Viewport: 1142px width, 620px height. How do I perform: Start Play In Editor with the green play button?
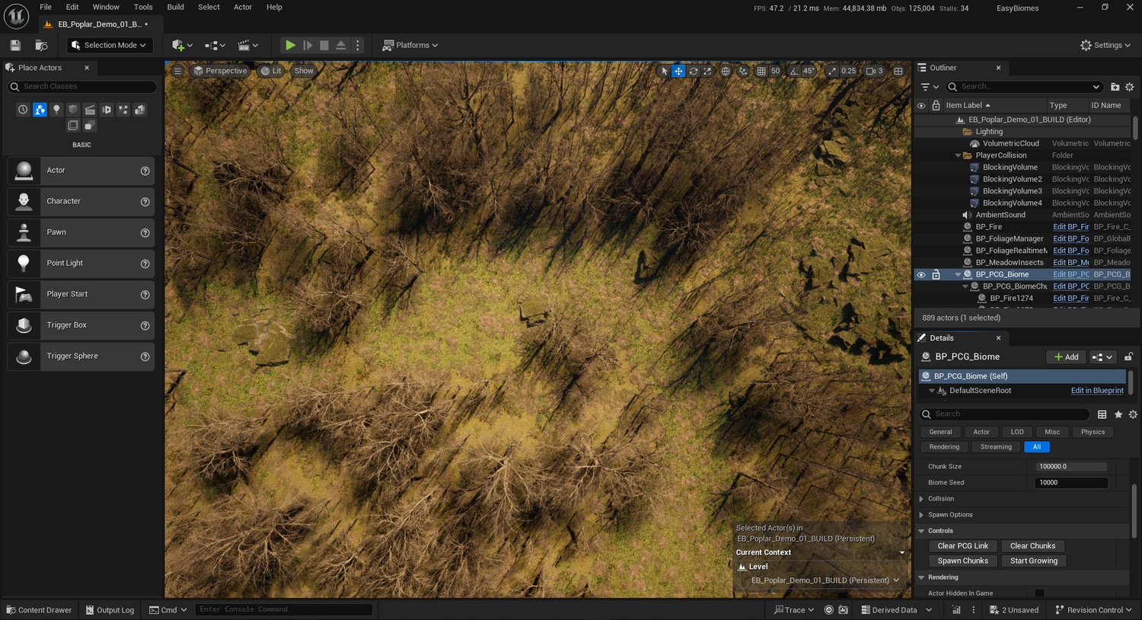coord(290,45)
